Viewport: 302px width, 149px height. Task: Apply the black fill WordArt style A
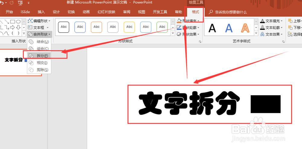tap(212, 28)
